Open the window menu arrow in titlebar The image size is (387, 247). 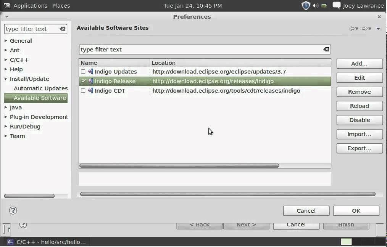coord(6,17)
